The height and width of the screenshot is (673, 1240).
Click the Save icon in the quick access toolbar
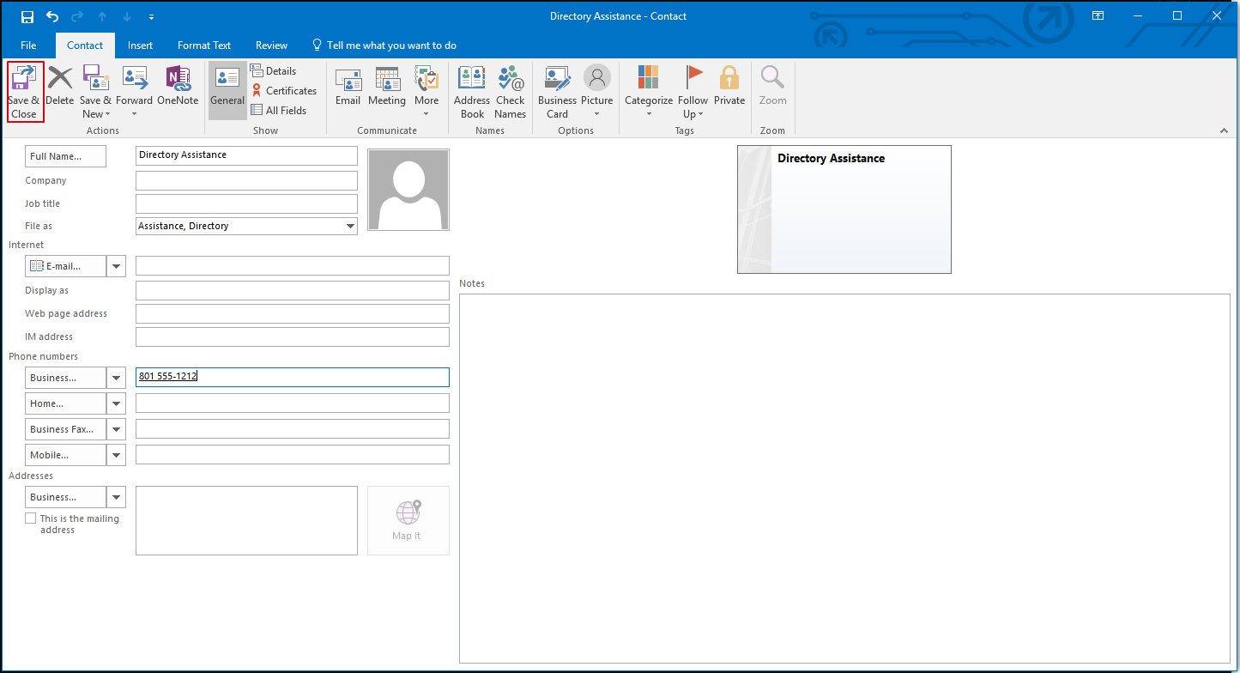(x=27, y=16)
